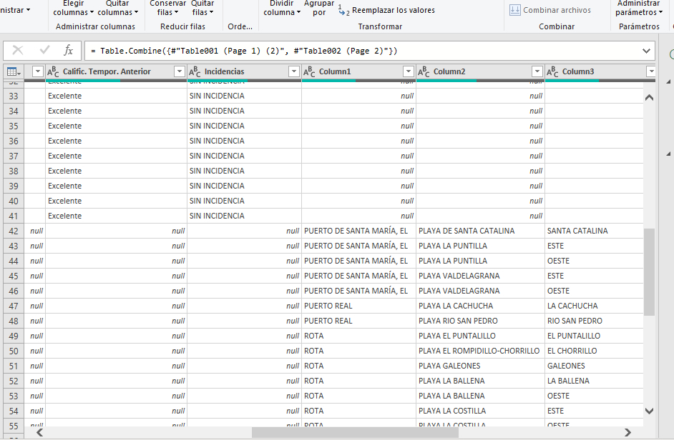Cancel the formula edit with the X icon
Image resolution: width=674 pixels, height=440 pixels.
pyautogui.click(x=18, y=51)
